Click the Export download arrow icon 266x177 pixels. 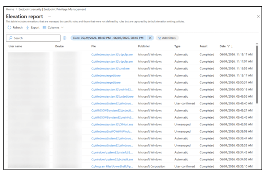(27, 27)
